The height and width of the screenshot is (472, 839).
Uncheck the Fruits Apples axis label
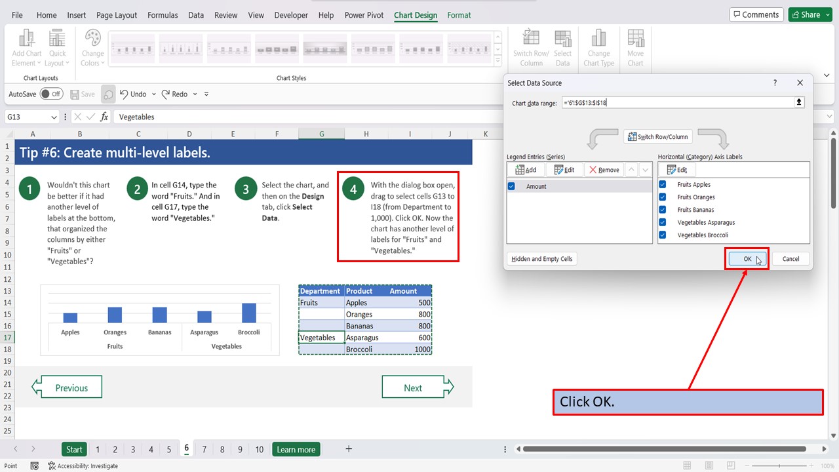pos(662,184)
